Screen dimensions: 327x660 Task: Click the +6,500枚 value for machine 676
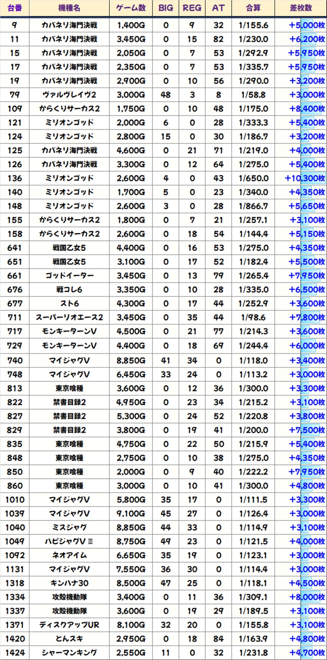click(307, 290)
